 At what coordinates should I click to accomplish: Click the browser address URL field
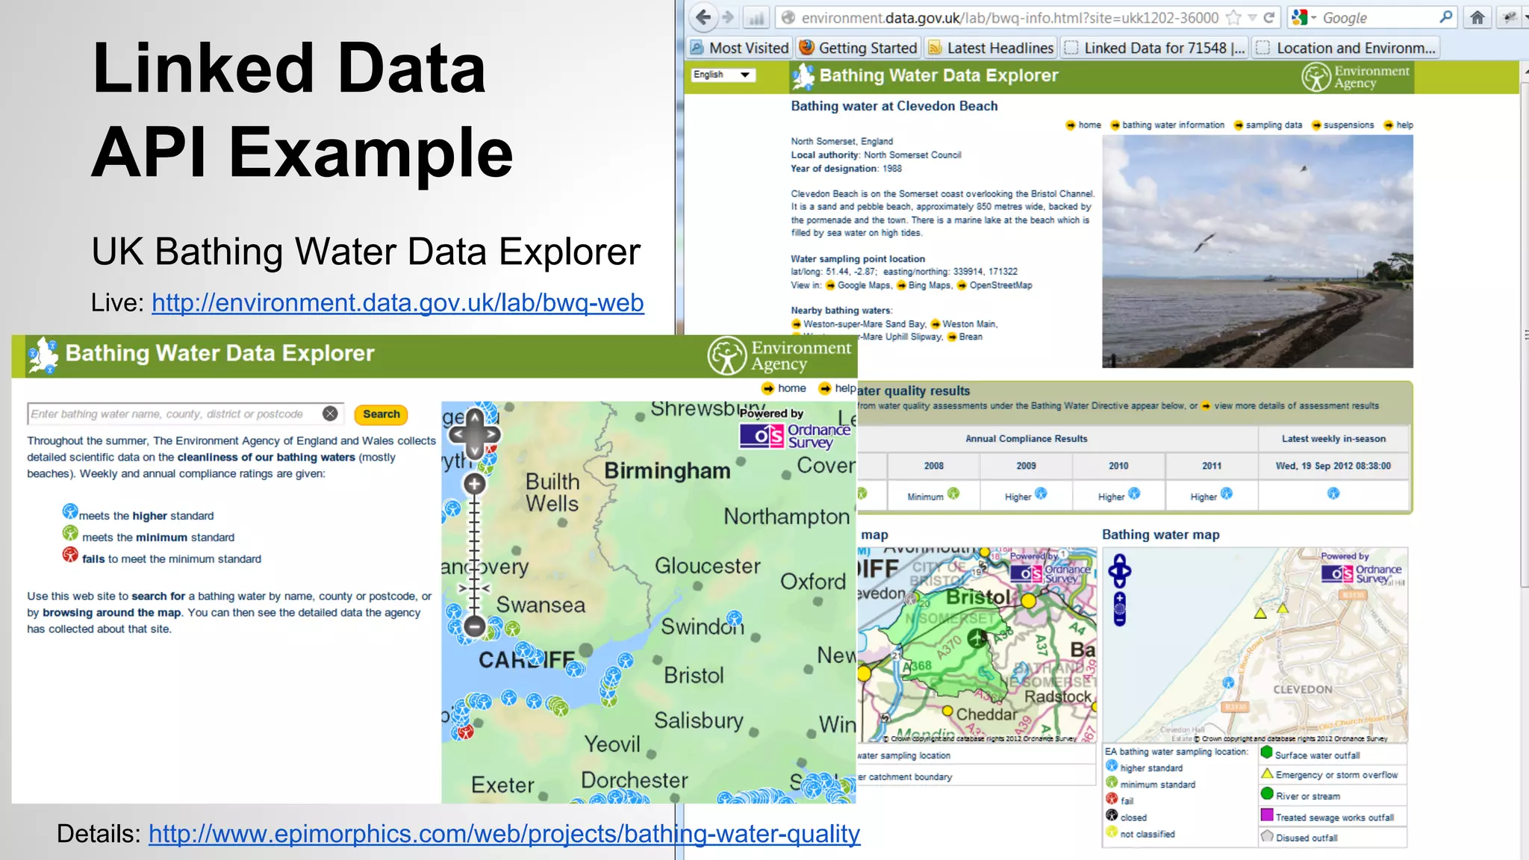click(1009, 17)
